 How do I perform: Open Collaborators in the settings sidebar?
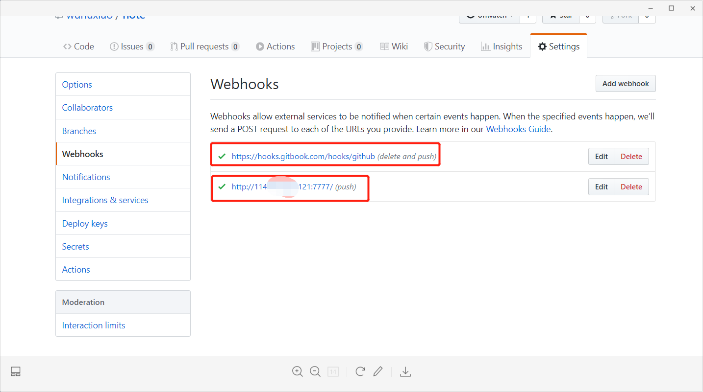(87, 108)
